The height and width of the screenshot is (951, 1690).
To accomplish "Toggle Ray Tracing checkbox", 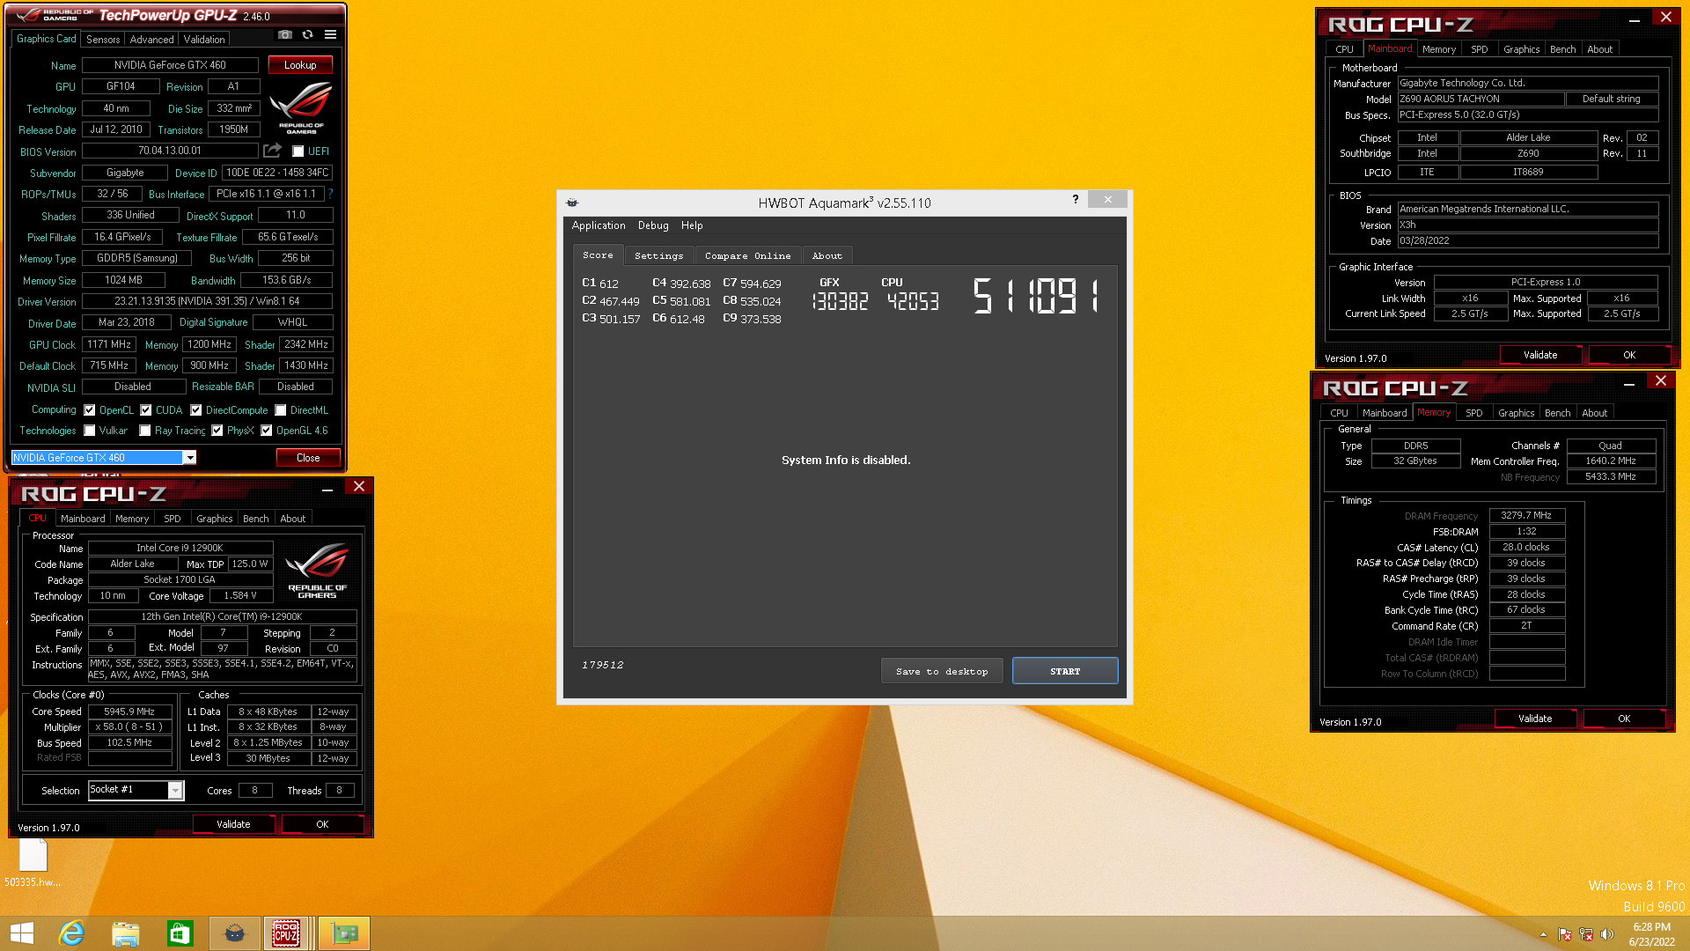I will click(145, 431).
